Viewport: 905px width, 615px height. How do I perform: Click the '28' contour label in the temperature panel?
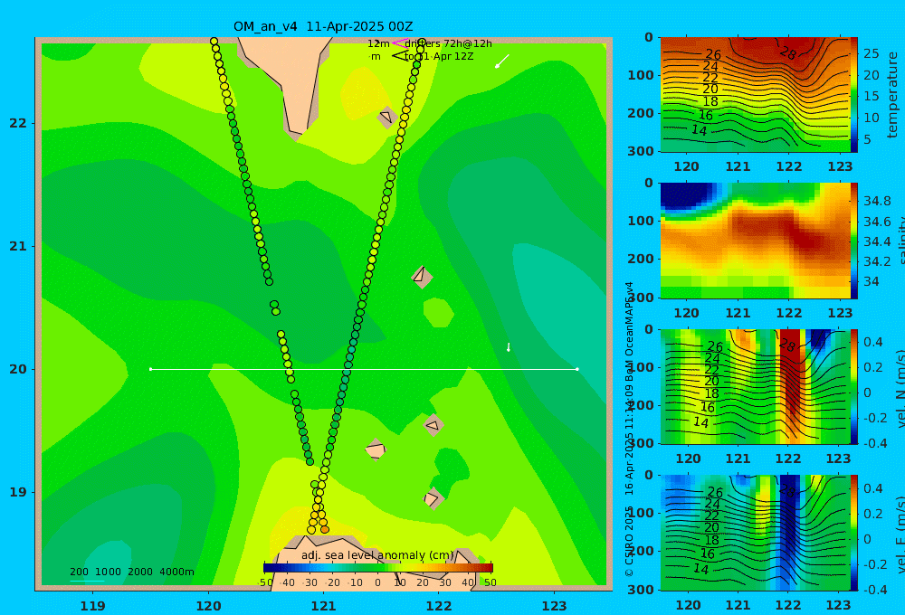coord(788,53)
